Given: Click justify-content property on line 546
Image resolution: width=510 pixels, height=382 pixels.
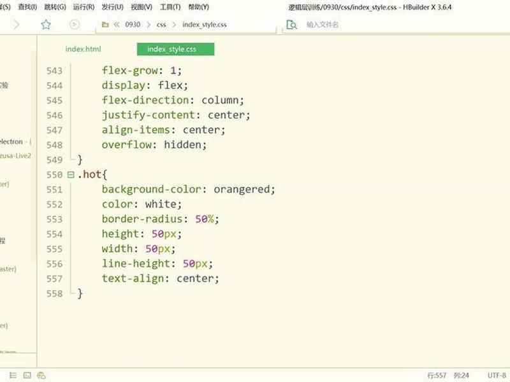Looking at the screenshot, I should [149, 115].
